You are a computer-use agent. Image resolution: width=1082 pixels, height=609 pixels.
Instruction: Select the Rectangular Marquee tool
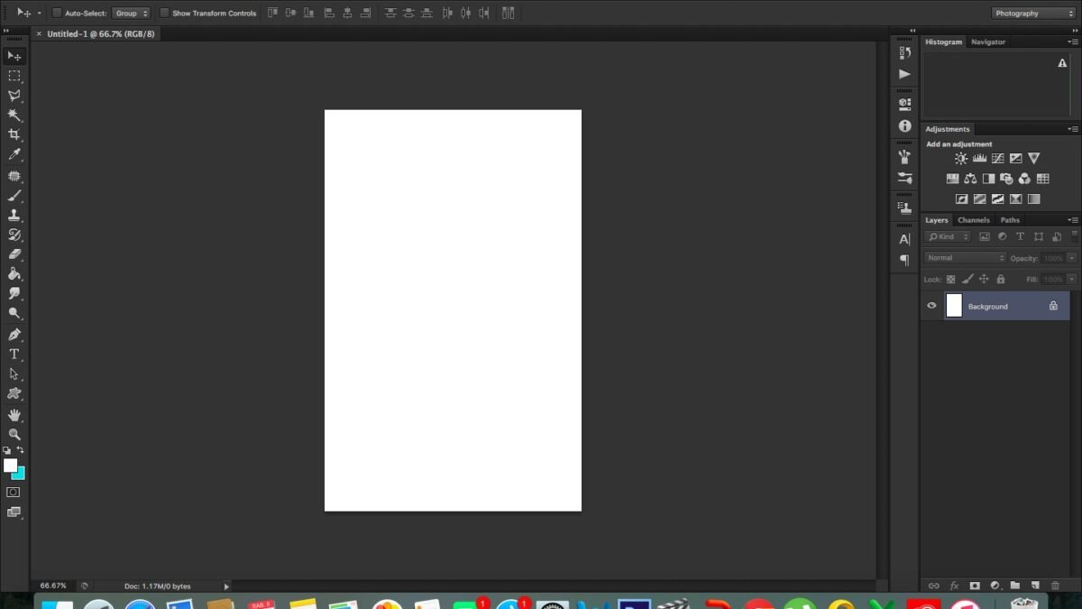[14, 76]
